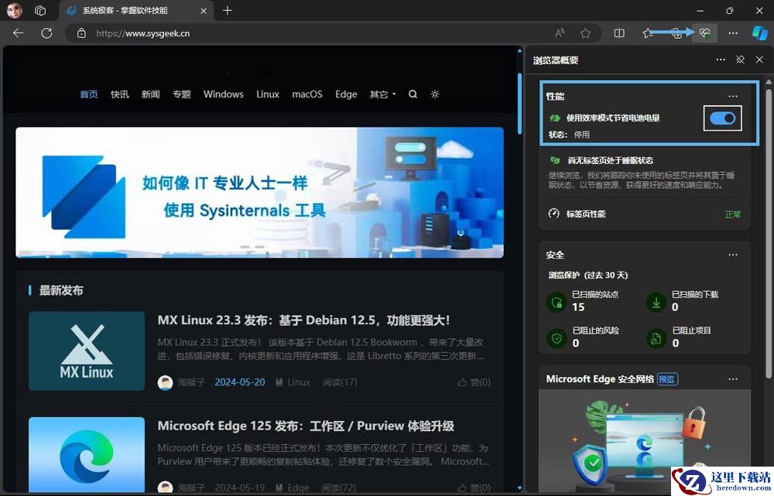Open a new tab with the plus button

[228, 10]
